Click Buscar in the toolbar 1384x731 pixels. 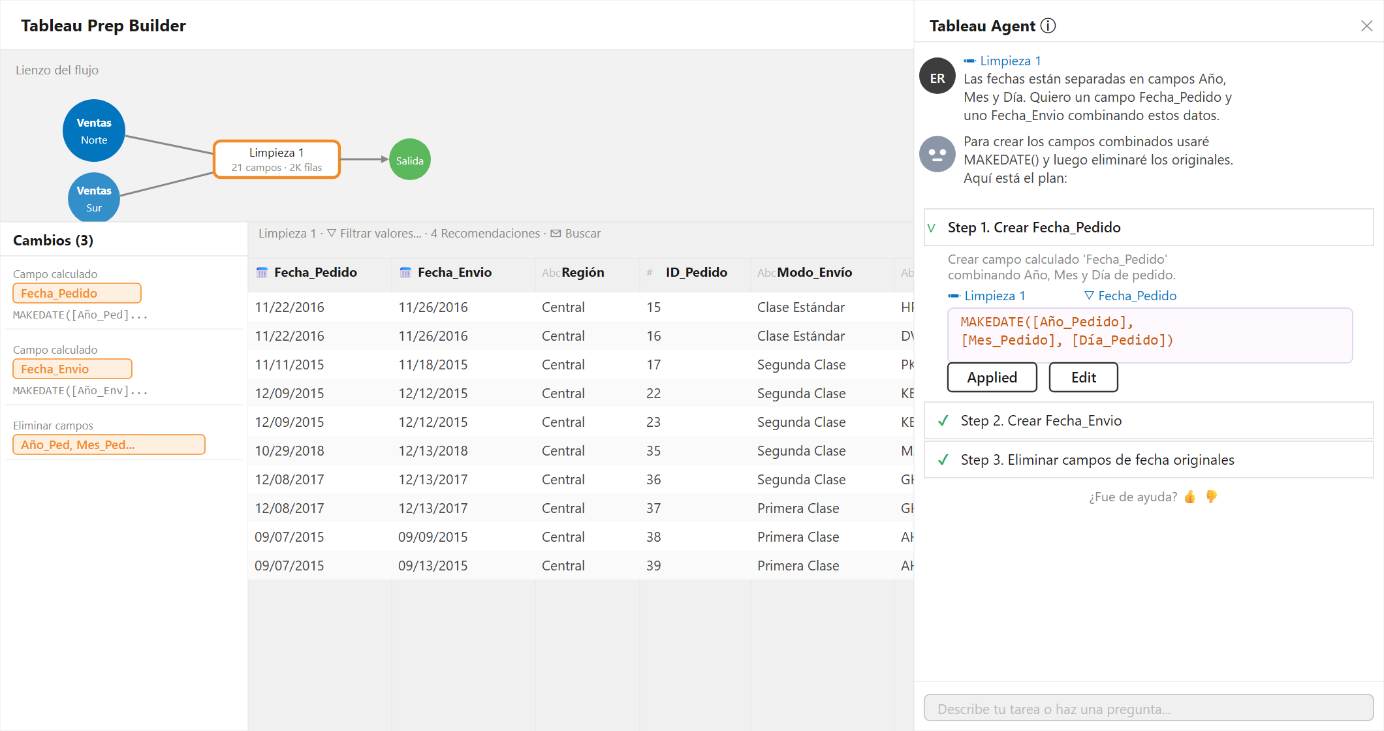tap(583, 234)
